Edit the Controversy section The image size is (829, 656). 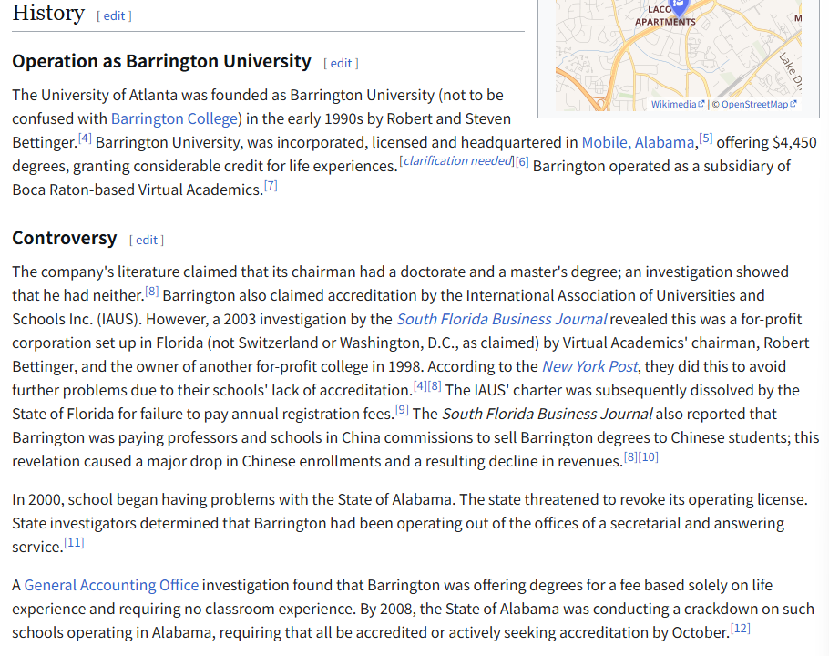pos(147,240)
